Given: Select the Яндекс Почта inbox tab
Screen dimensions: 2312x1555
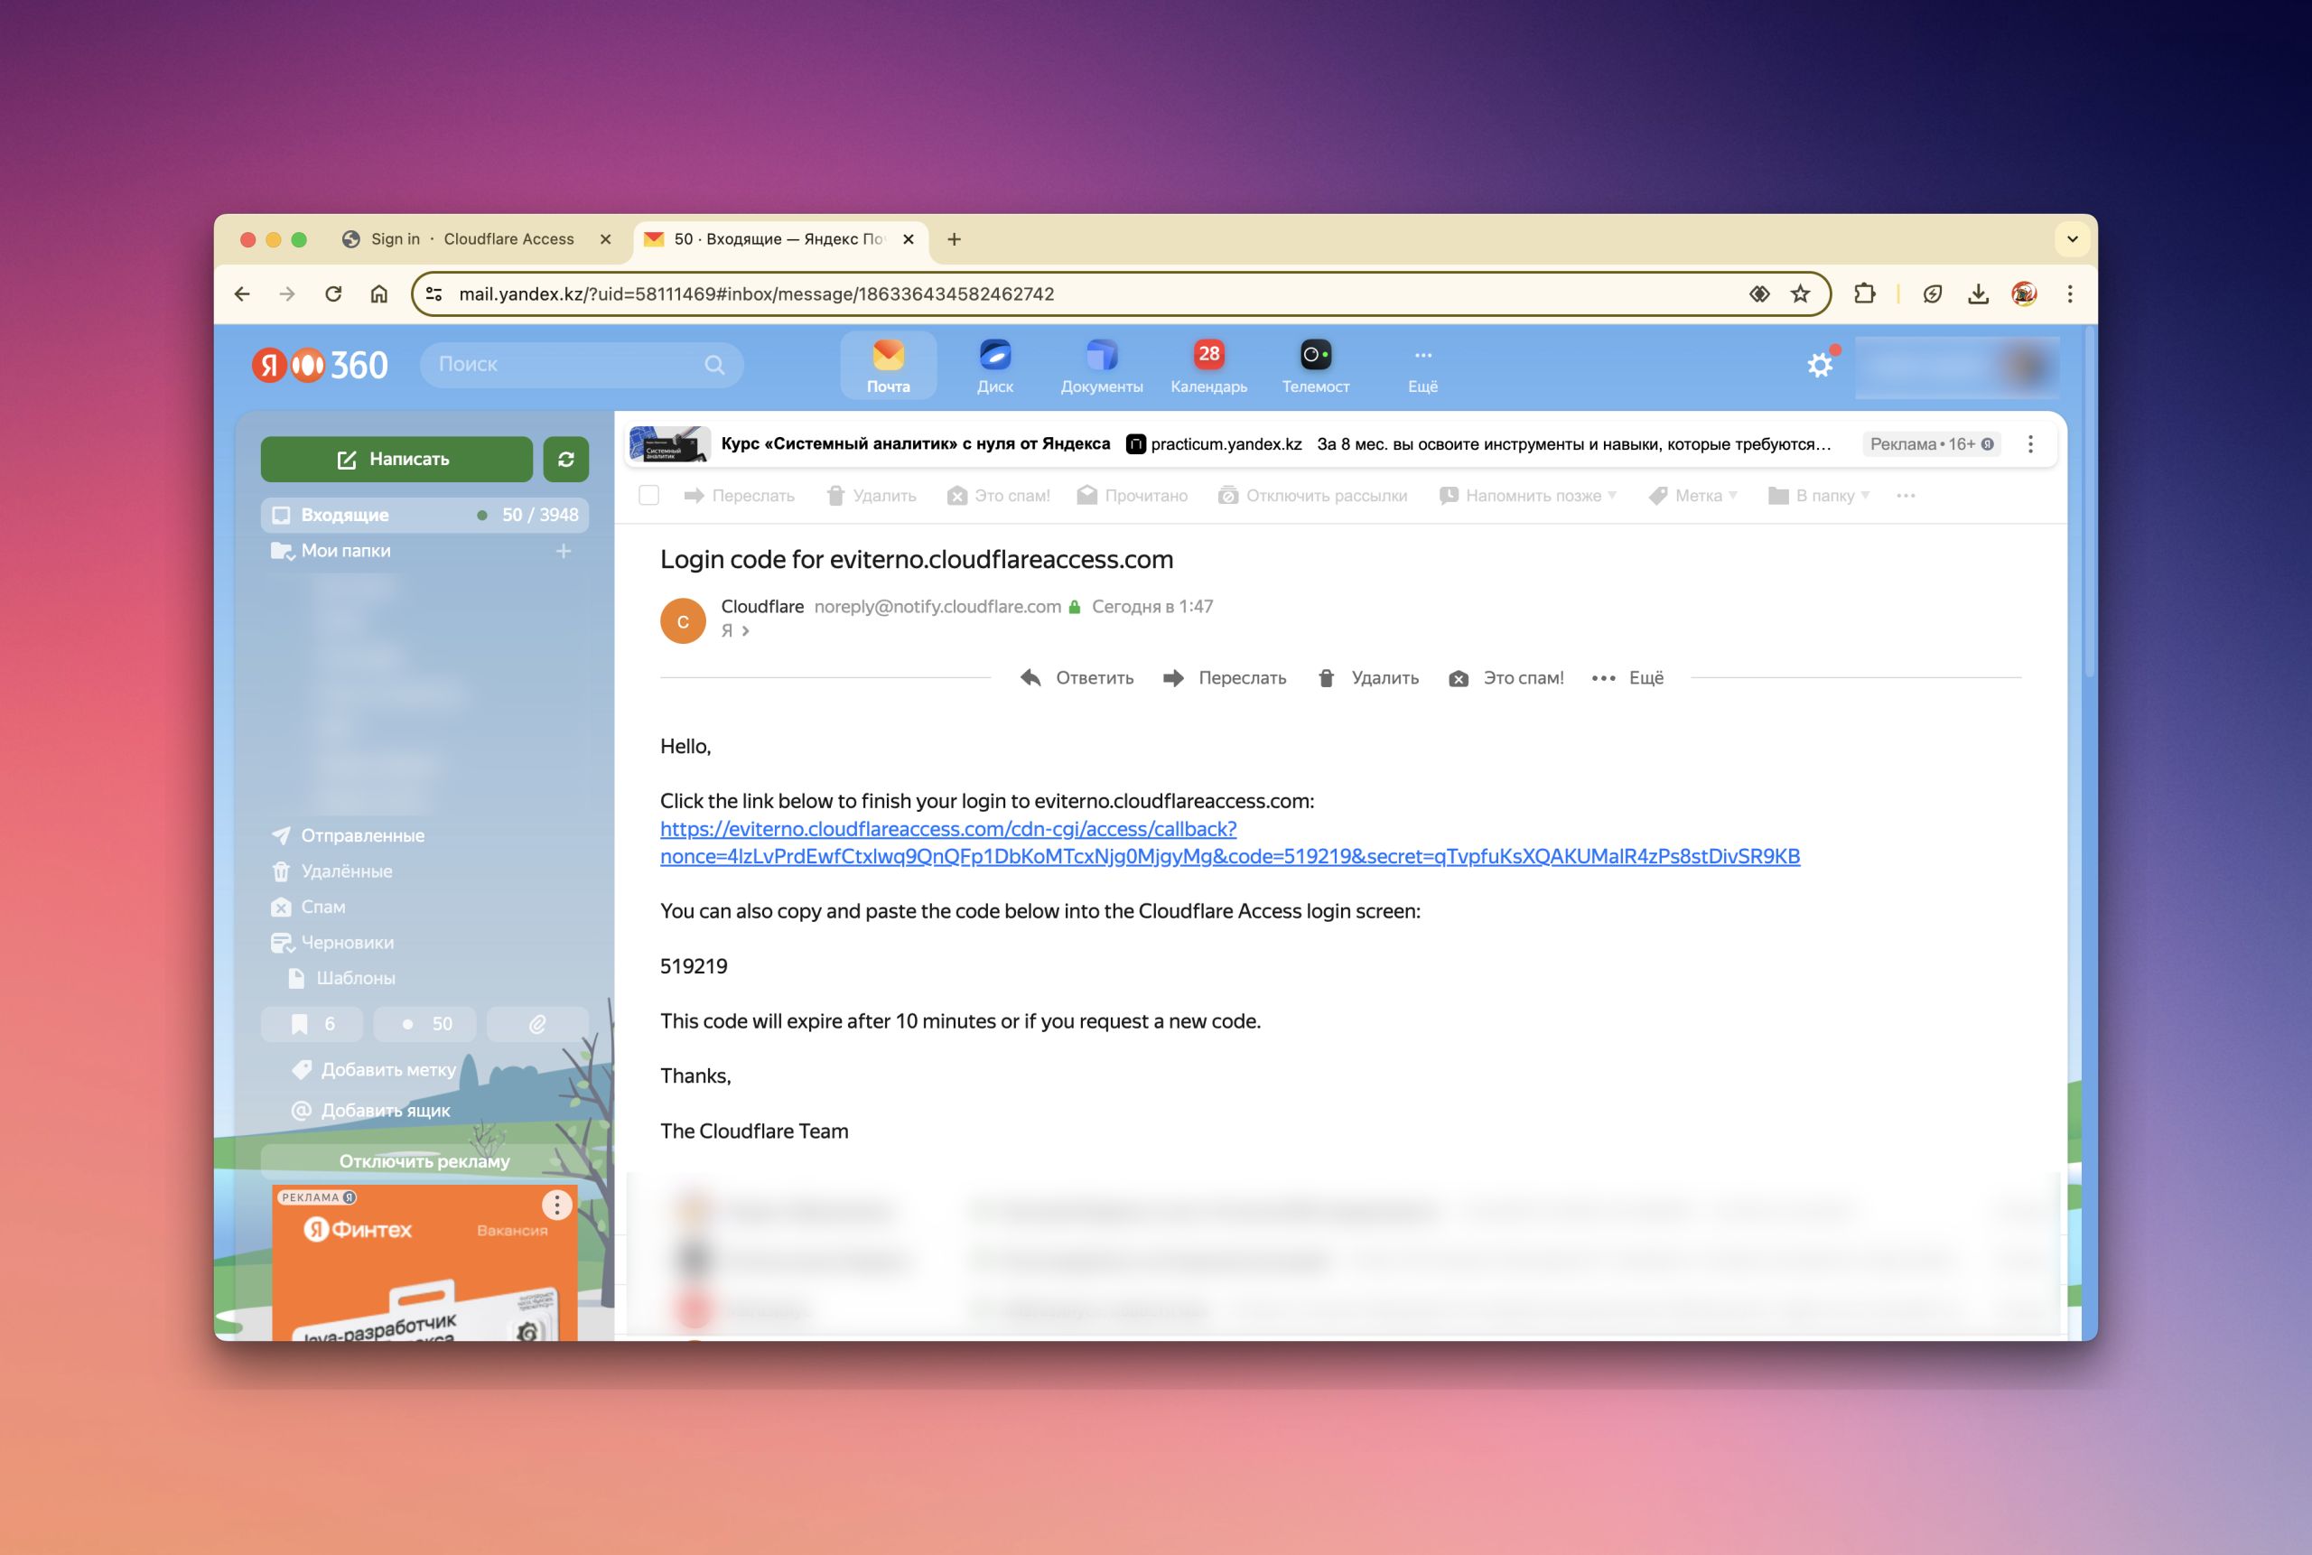Looking at the screenshot, I should click(x=778, y=239).
